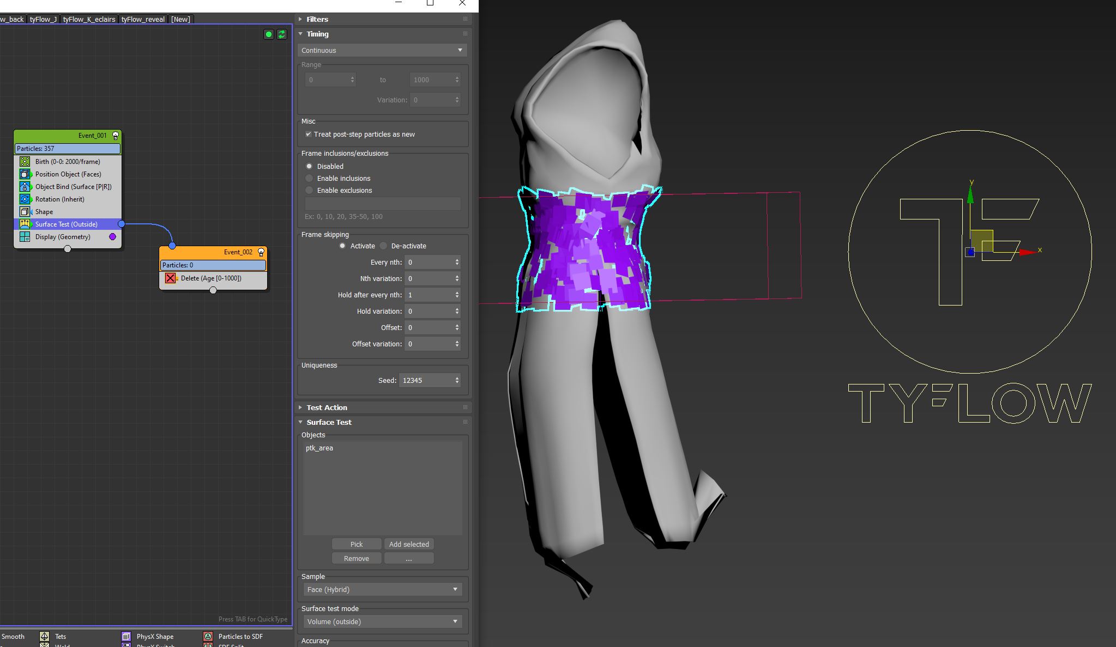Select Enable inclusions radio button

click(310, 179)
